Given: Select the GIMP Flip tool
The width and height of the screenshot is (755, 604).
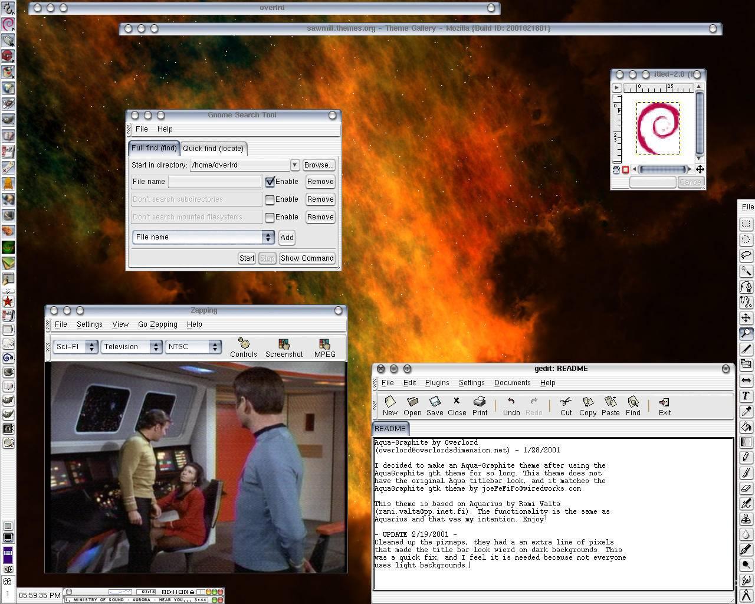Looking at the screenshot, I should tap(746, 380).
